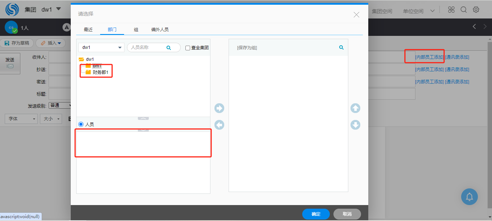Viewport: 492px width, 221px height.
Task: Click the 发送 send button
Action: tap(10, 63)
